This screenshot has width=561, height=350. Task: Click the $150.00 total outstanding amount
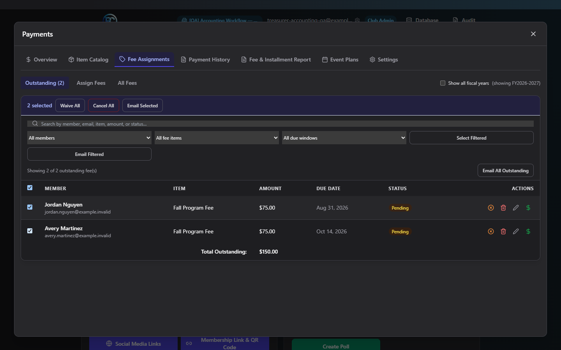click(268, 252)
